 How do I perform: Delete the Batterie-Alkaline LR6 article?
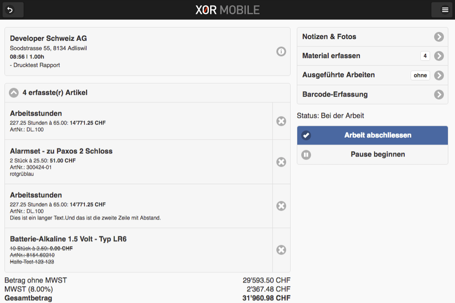click(x=281, y=250)
